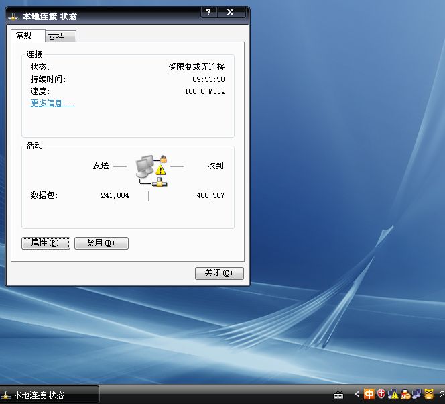Click the duration value 09:53:50
The height and width of the screenshot is (404, 445).
[208, 79]
